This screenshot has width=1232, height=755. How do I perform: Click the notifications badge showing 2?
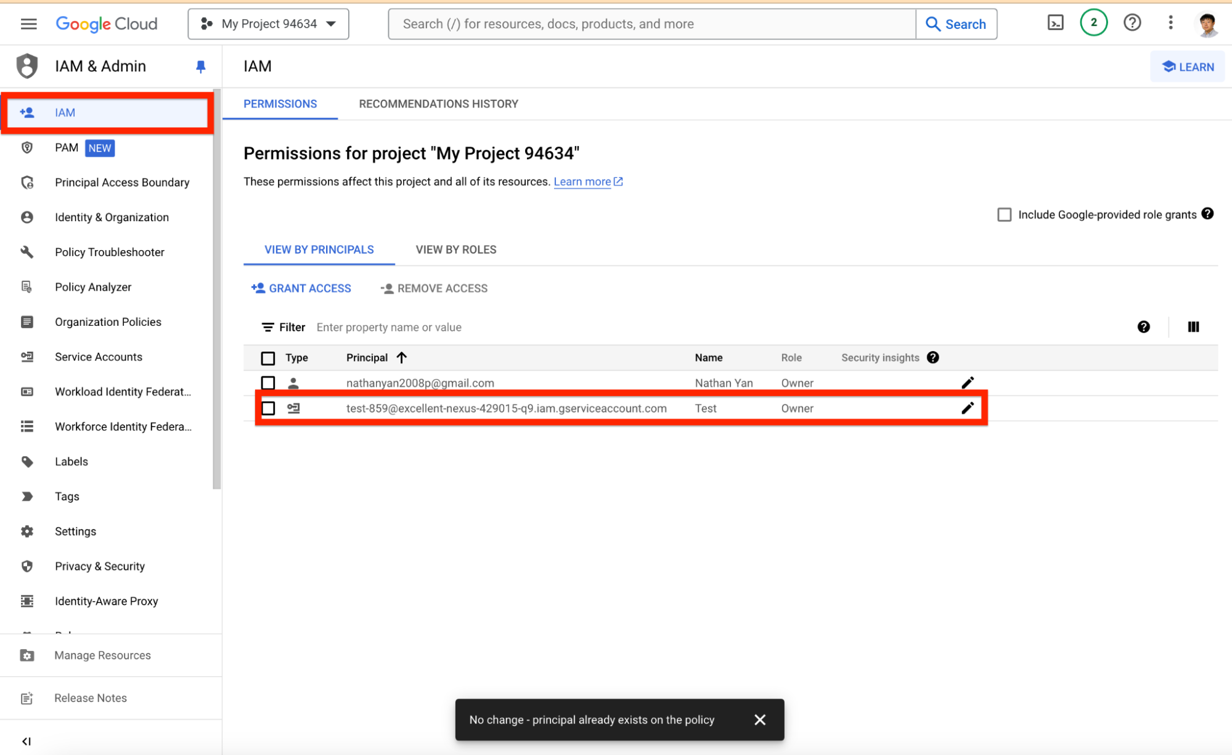(1093, 23)
